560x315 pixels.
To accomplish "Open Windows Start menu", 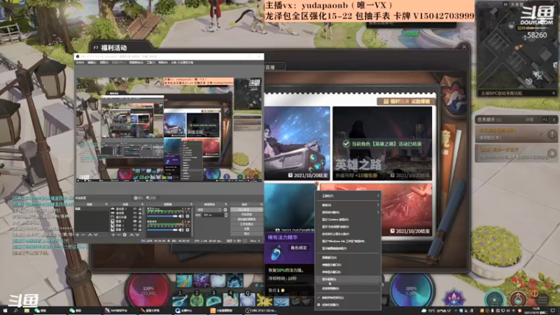I will pos(5,311).
